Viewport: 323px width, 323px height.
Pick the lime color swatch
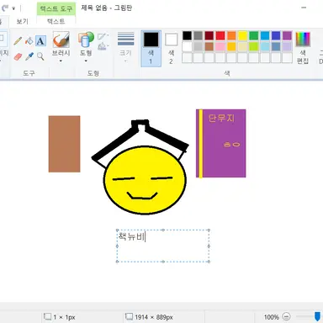click(254, 46)
